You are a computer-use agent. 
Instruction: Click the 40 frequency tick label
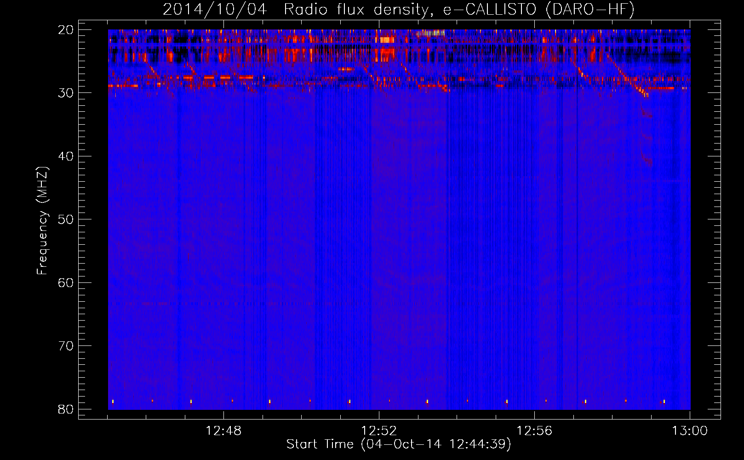66,156
